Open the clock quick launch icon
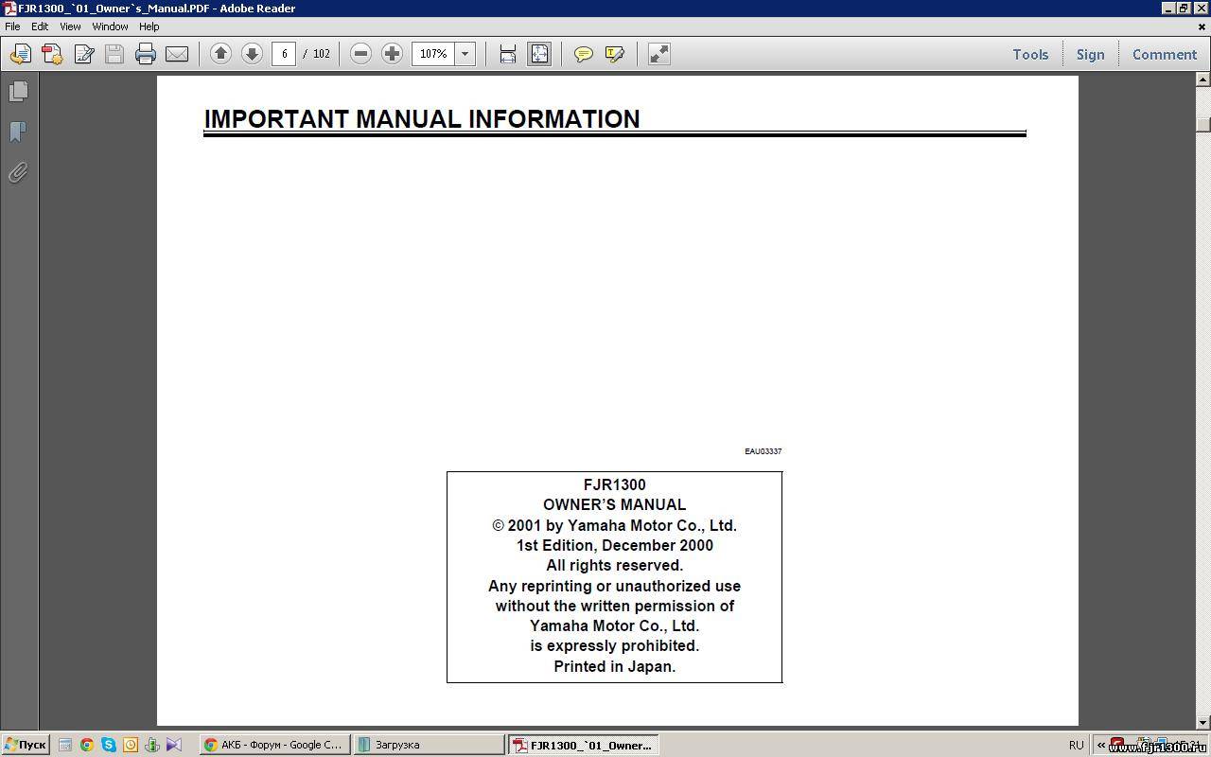 tap(131, 745)
